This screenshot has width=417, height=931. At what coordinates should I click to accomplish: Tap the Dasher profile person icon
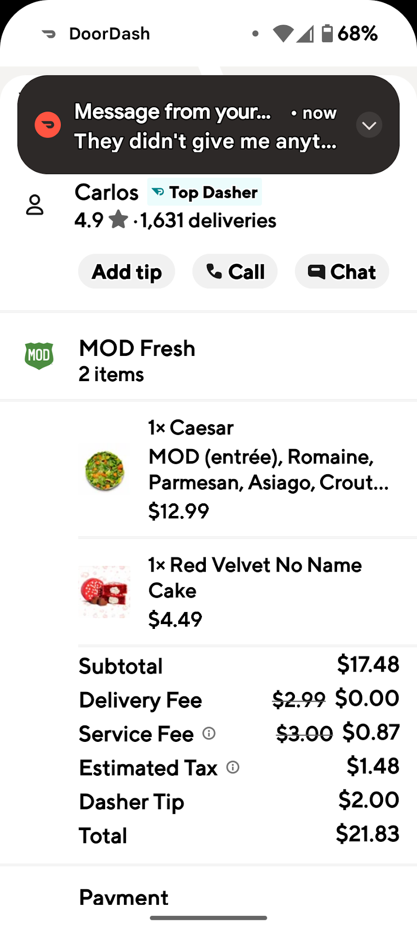[x=35, y=205]
